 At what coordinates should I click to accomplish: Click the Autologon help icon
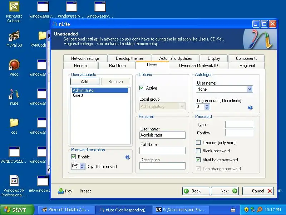pyautogui.click(x=250, y=108)
